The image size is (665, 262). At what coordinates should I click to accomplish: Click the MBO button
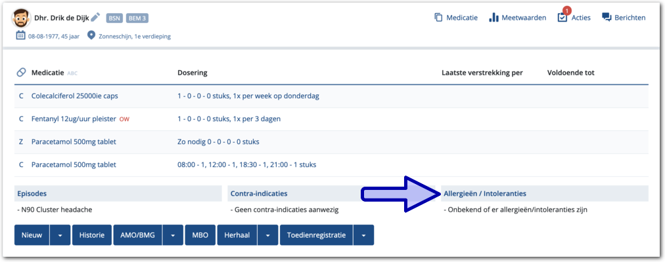coord(200,235)
